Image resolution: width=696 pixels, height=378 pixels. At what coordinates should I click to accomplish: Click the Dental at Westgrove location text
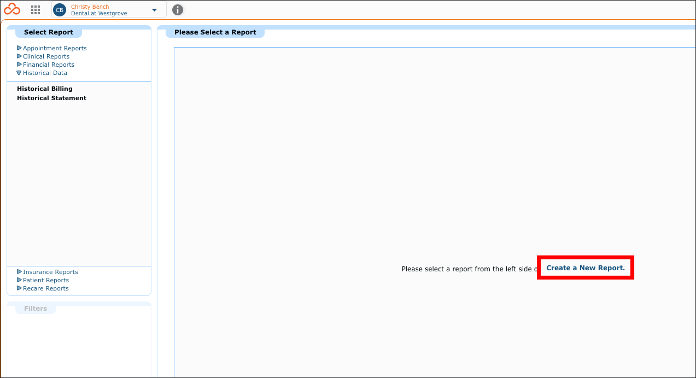click(x=99, y=13)
